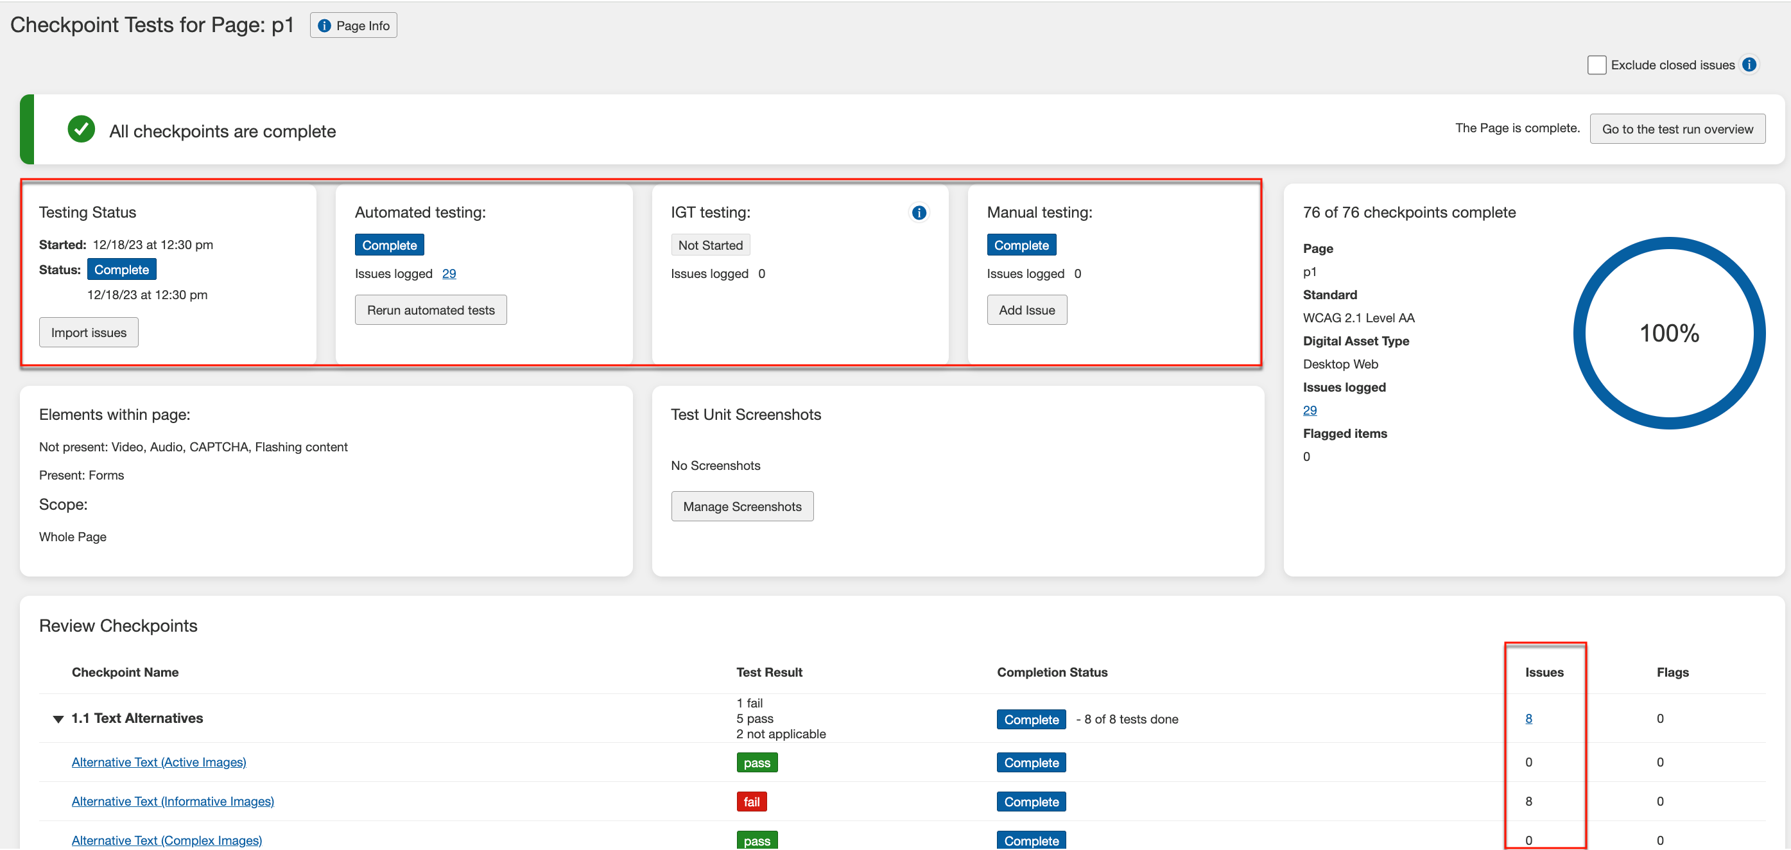The width and height of the screenshot is (1791, 850).
Task: Open Alternative Text (Active Images) checkpoint
Action: point(159,762)
